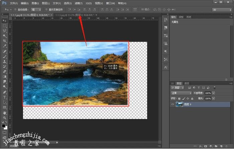Image resolution: width=234 pixels, height=149 pixels.
Task: Enable the 显示变换控件 checkbox
Action: coord(46,10)
